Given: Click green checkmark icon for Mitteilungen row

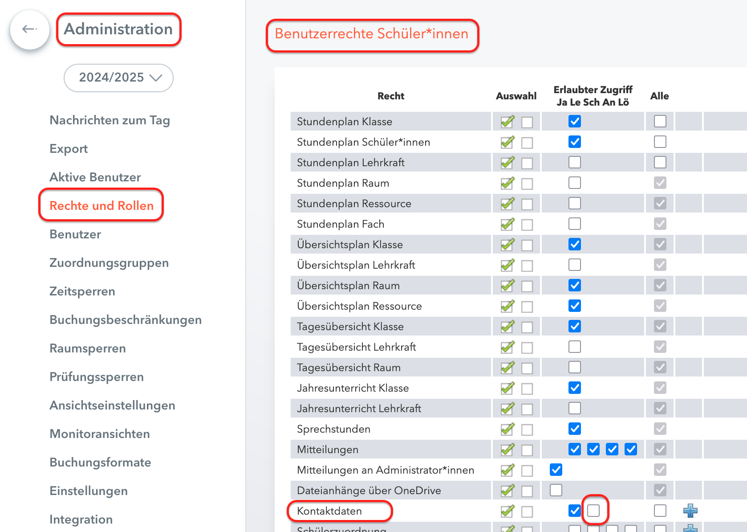Looking at the screenshot, I should (507, 450).
